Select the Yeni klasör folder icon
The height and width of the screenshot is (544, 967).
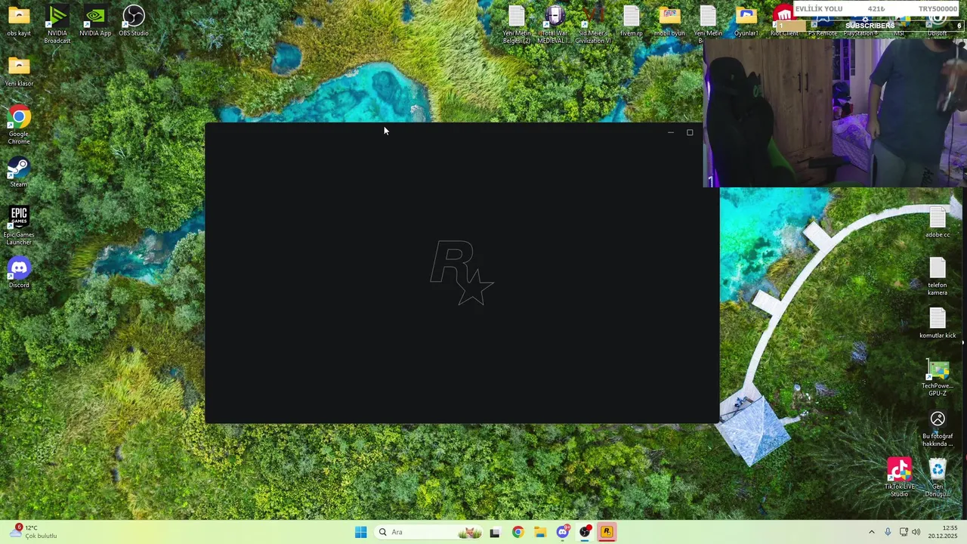[x=19, y=72]
